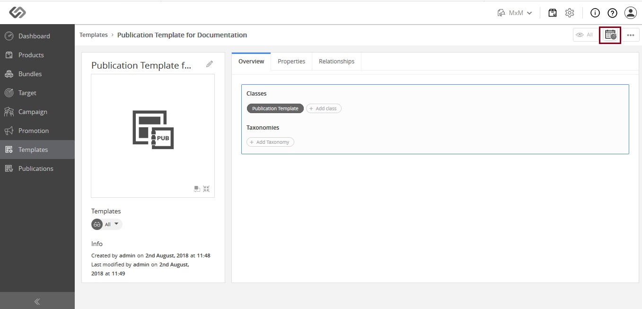Switch to the Relationships tab
The height and width of the screenshot is (309, 642).
pyautogui.click(x=336, y=62)
